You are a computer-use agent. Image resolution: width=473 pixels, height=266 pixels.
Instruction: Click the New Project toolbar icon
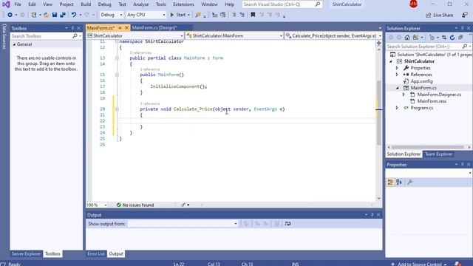click(x=34, y=15)
